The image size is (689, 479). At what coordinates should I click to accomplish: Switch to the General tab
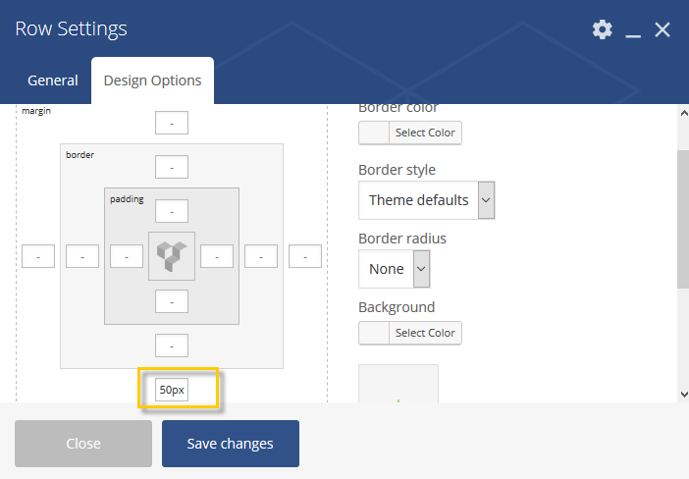coord(53,80)
